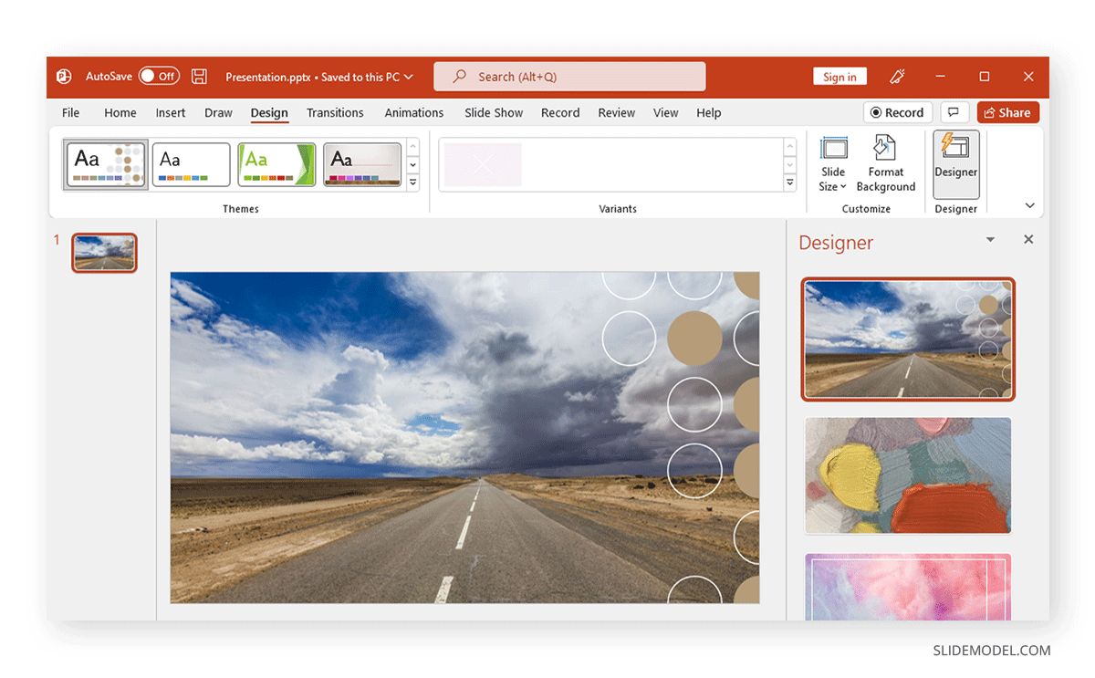Image resolution: width=1095 pixels, height=678 pixels.
Task: Open the Comments speech bubble icon
Action: [x=954, y=112]
